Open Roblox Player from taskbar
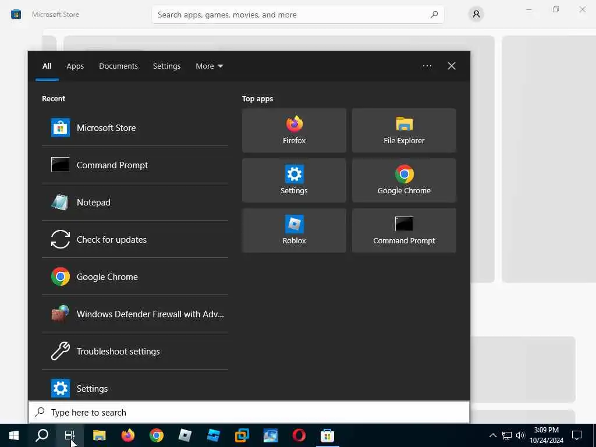This screenshot has height=447, width=596. (185, 435)
